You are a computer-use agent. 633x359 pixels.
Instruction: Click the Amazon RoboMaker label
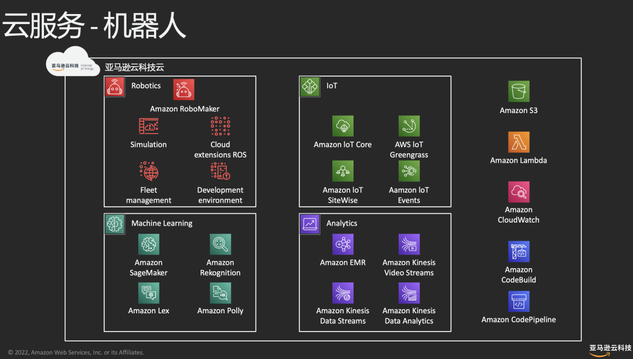[x=185, y=109]
